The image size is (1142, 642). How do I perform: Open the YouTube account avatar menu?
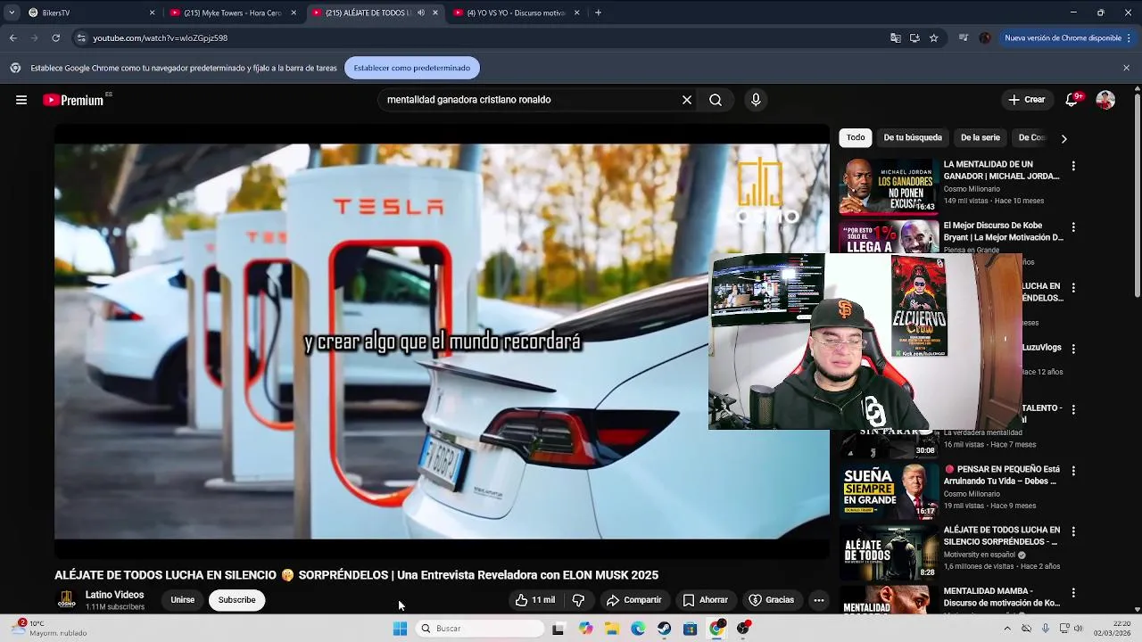click(x=1105, y=100)
